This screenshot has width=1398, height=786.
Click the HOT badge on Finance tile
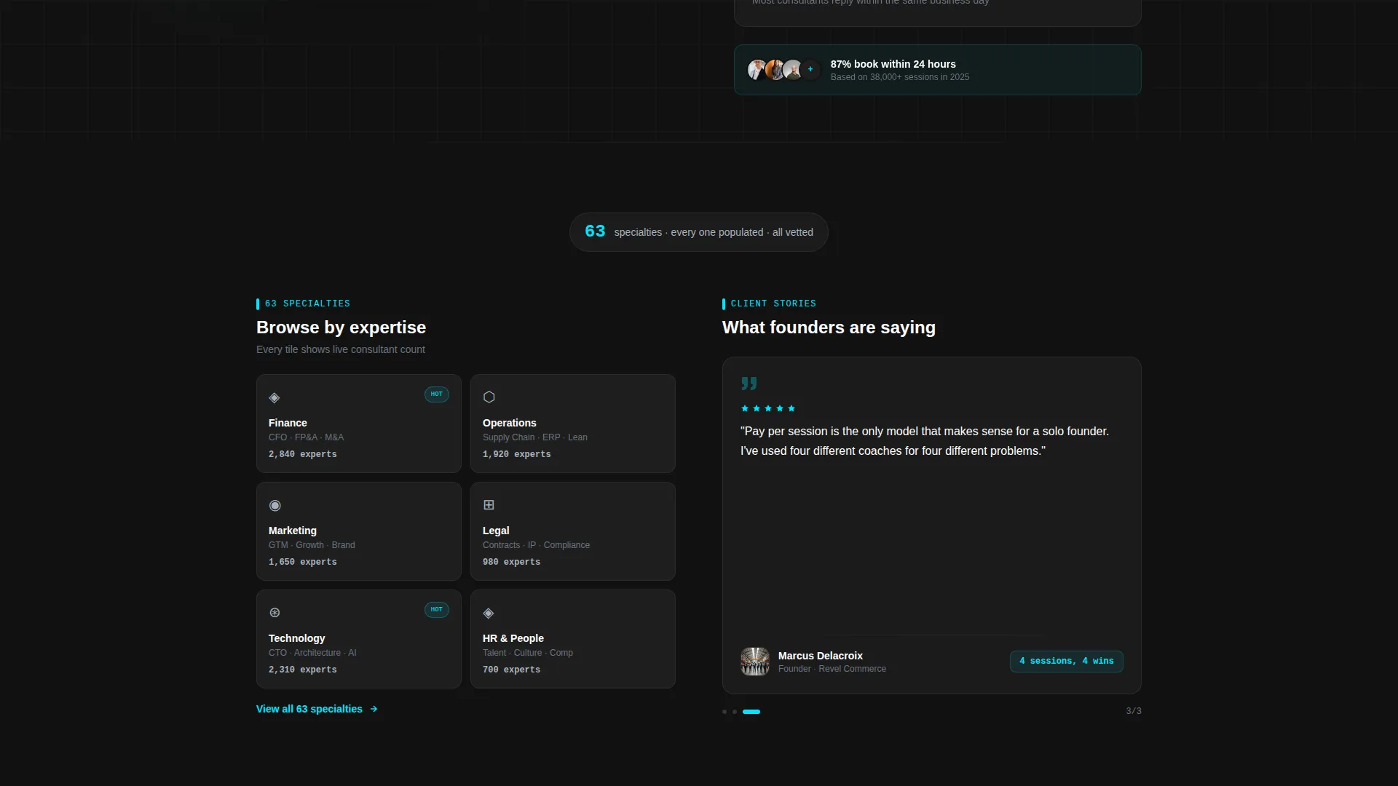(x=437, y=394)
